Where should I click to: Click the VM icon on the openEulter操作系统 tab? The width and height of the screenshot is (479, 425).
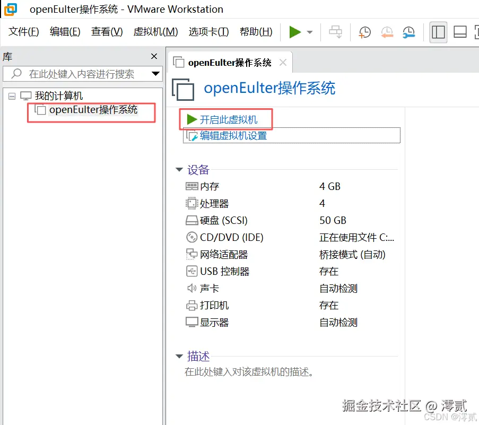pos(178,62)
